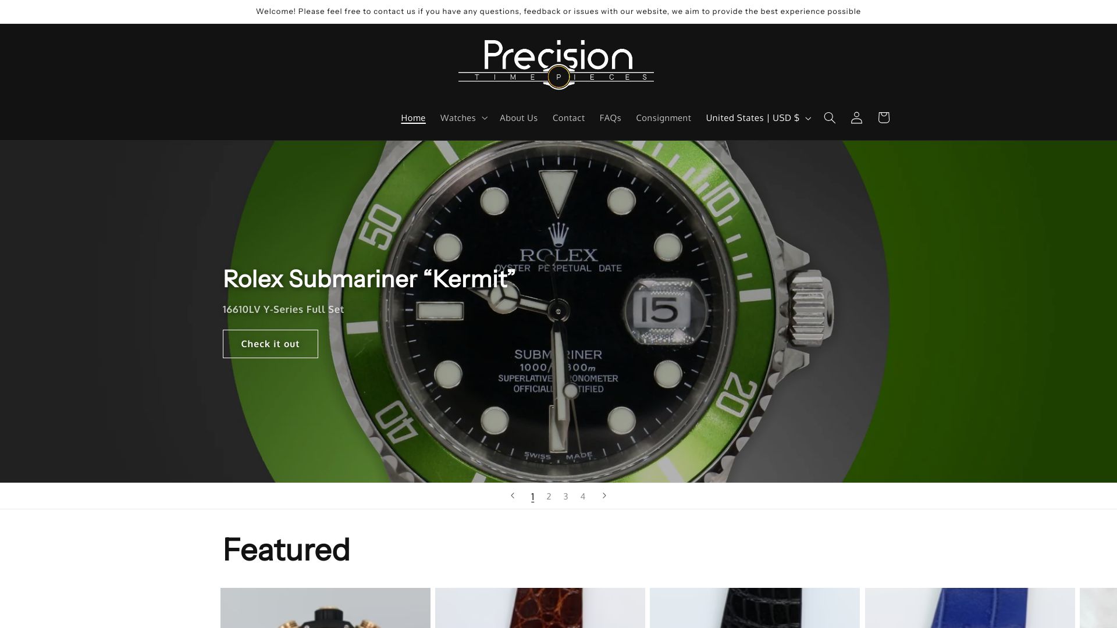The image size is (1117, 628).
Task: Jump to slide 4
Action: point(583,497)
